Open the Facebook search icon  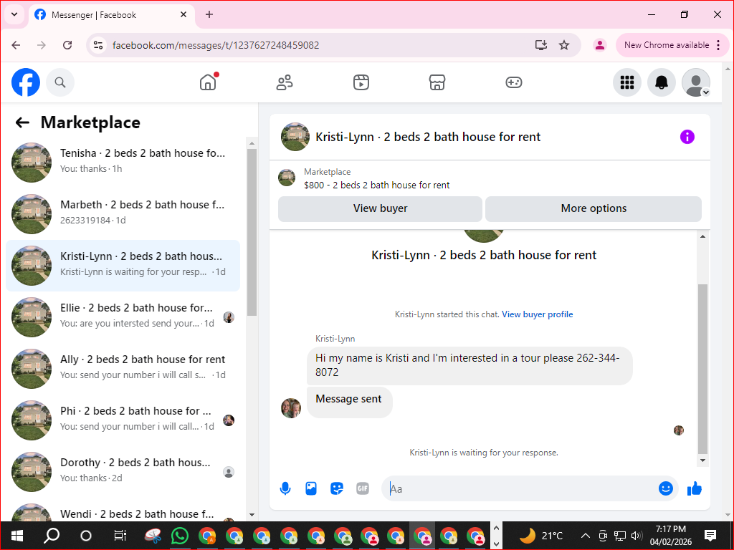tap(60, 82)
